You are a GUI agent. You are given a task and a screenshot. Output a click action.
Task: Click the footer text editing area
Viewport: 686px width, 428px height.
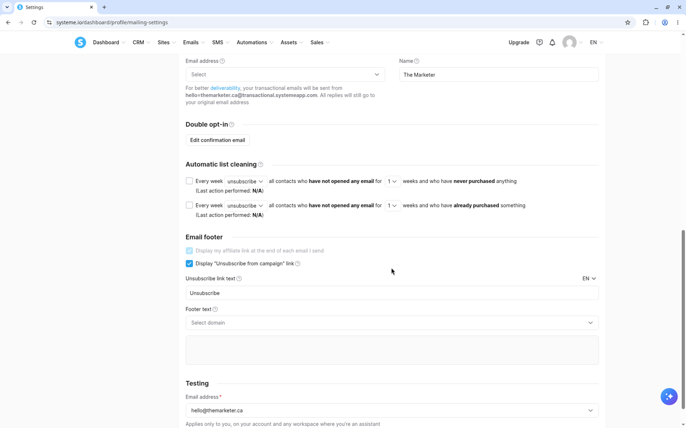click(x=392, y=350)
